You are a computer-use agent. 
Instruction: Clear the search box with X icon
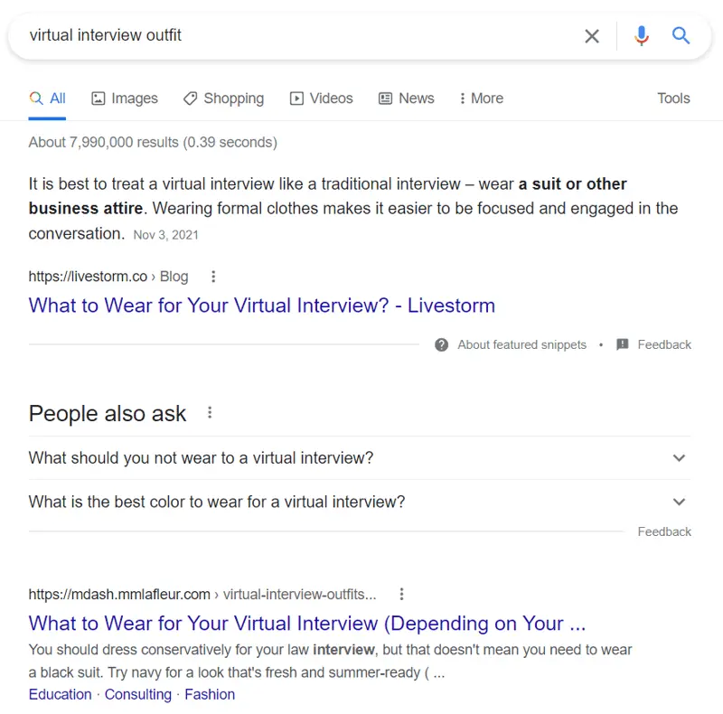(592, 36)
